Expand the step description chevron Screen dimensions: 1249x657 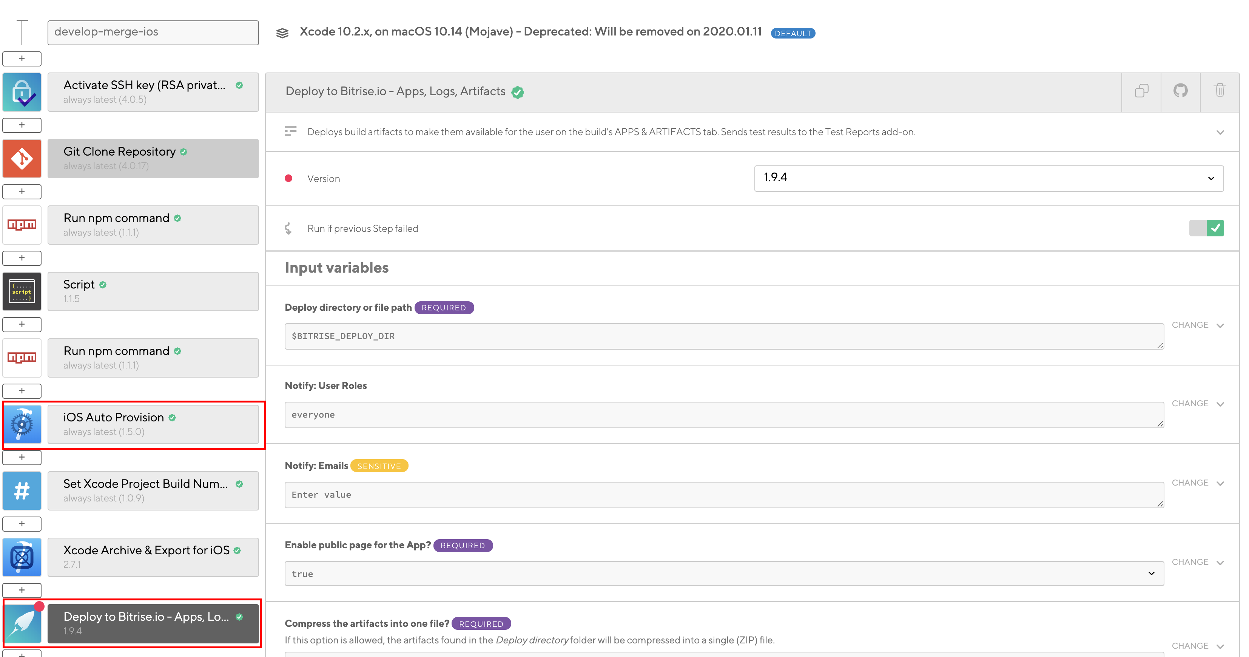coord(1220,133)
